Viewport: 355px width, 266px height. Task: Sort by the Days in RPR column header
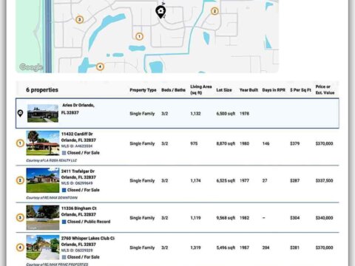pos(274,90)
